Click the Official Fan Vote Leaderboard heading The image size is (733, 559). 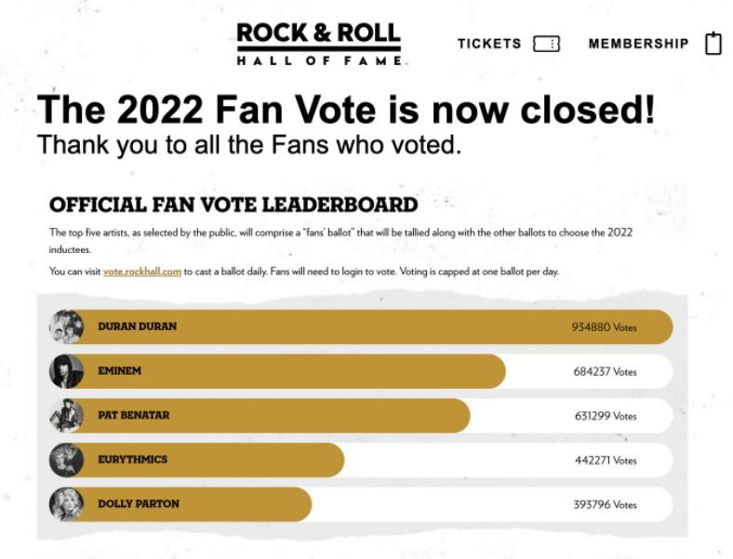(233, 205)
